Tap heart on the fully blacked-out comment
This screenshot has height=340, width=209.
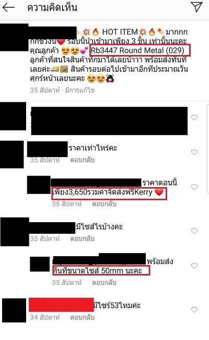point(194,117)
